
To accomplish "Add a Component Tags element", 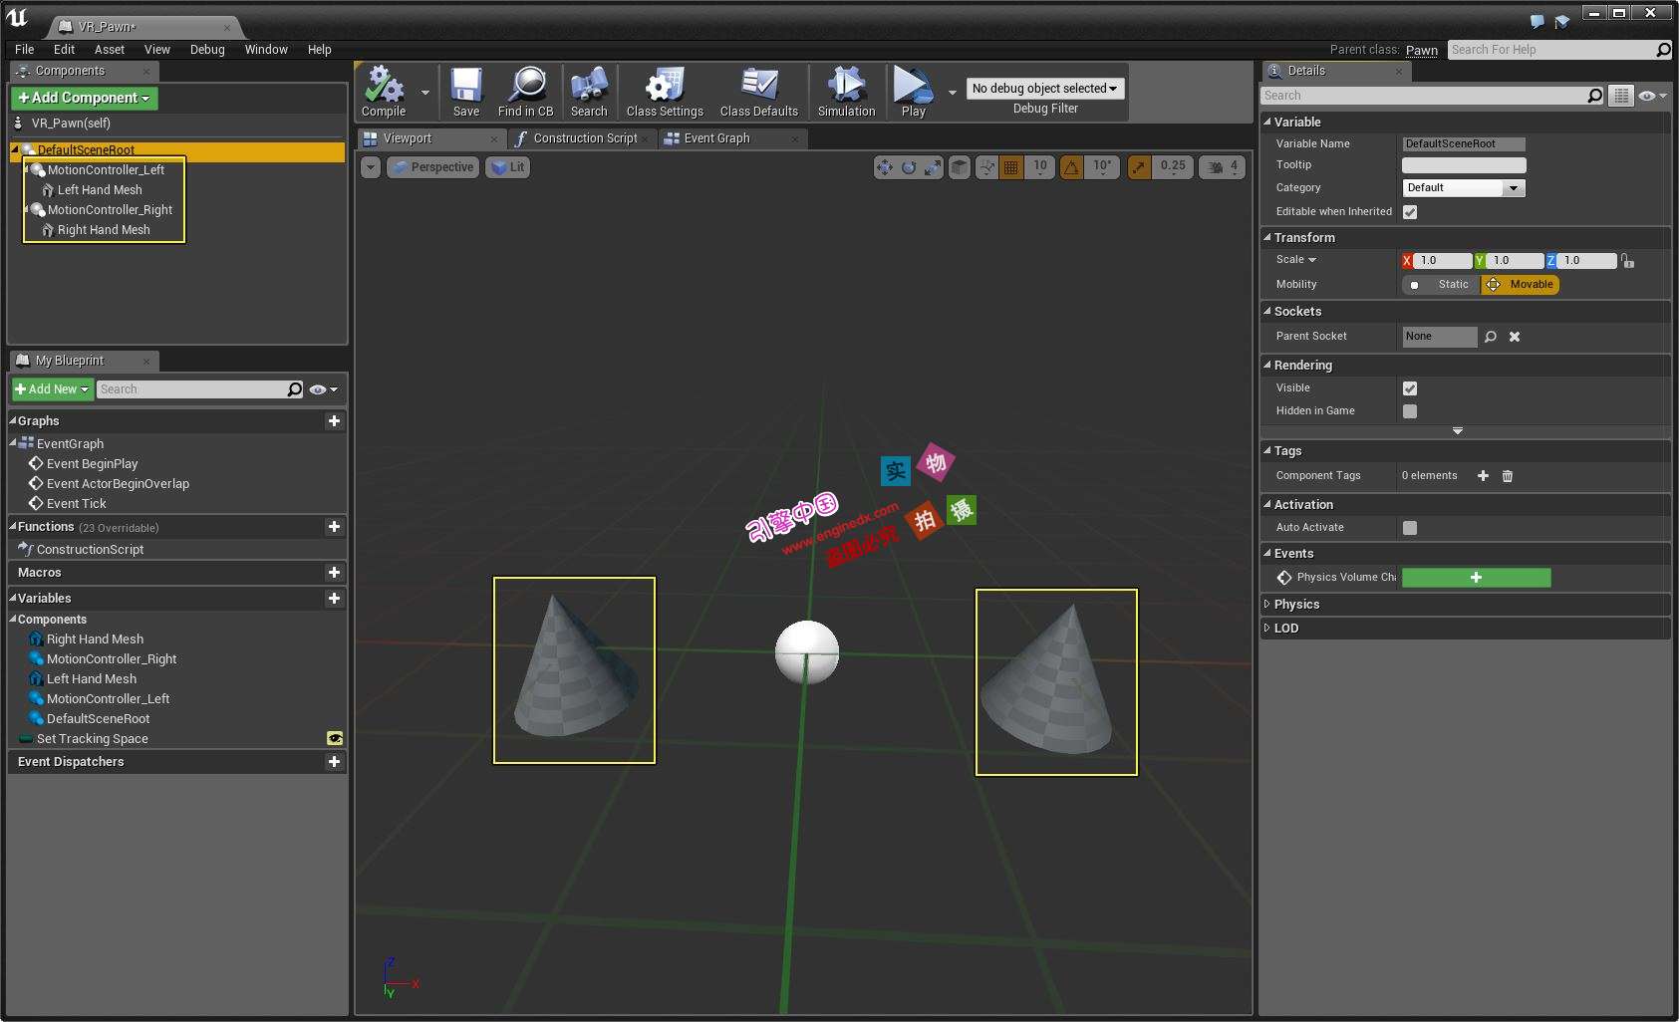I will click(1483, 476).
